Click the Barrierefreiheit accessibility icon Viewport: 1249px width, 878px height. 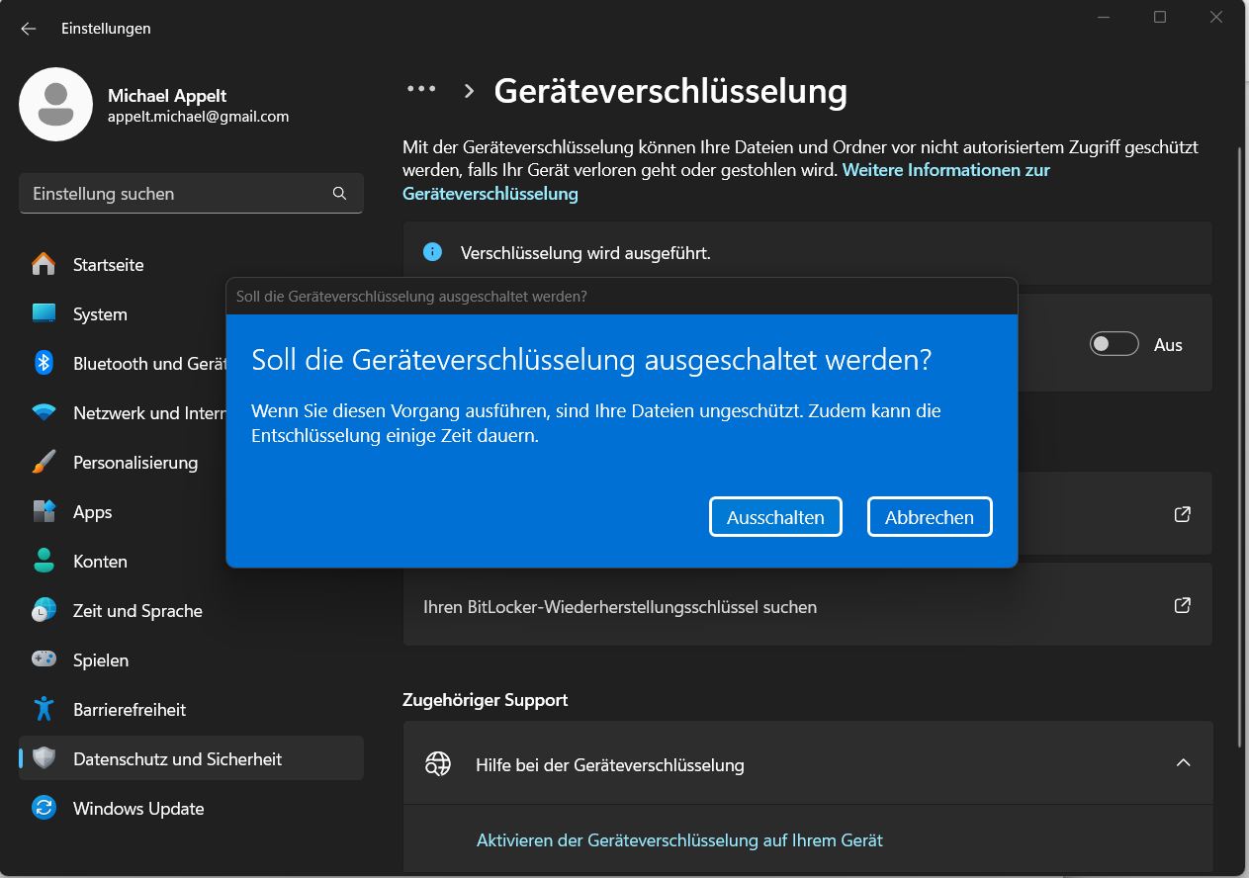[x=44, y=710]
